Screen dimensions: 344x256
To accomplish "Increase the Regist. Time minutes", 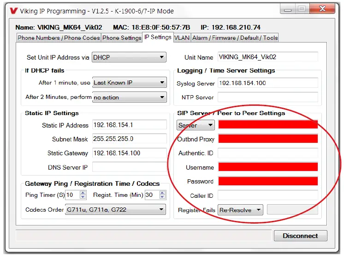I will [x=162, y=193].
